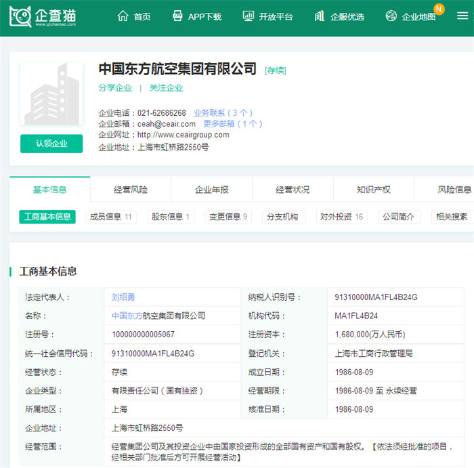The height and width of the screenshot is (468, 474).
Task: Click email ceah@ceair.com
Action: pyautogui.click(x=167, y=124)
